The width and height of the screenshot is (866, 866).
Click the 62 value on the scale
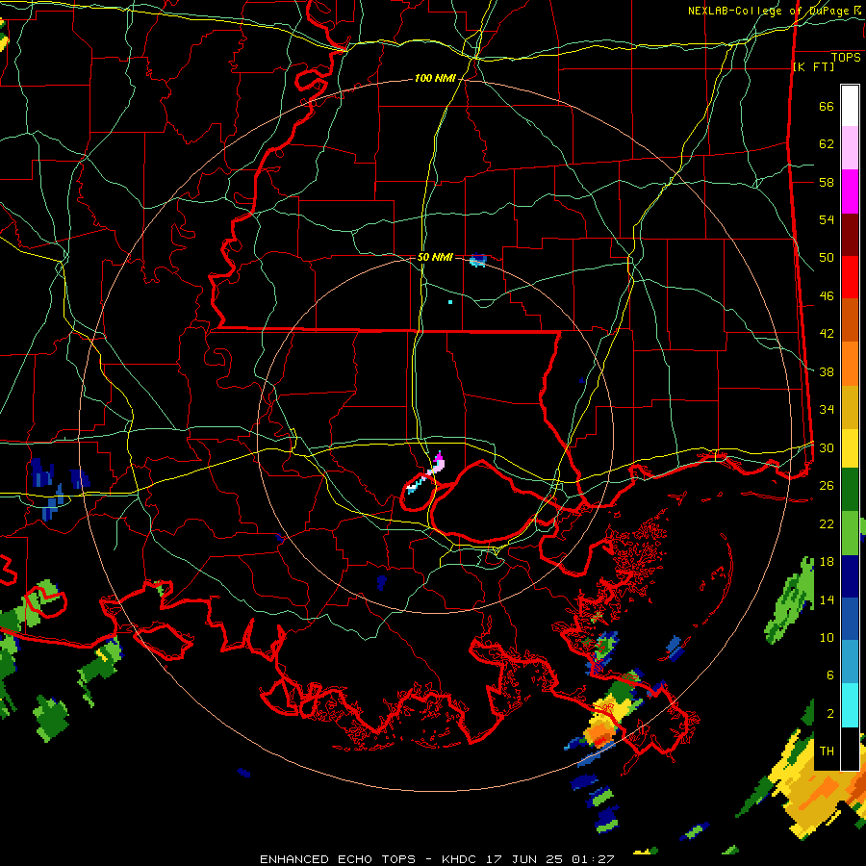[827, 144]
